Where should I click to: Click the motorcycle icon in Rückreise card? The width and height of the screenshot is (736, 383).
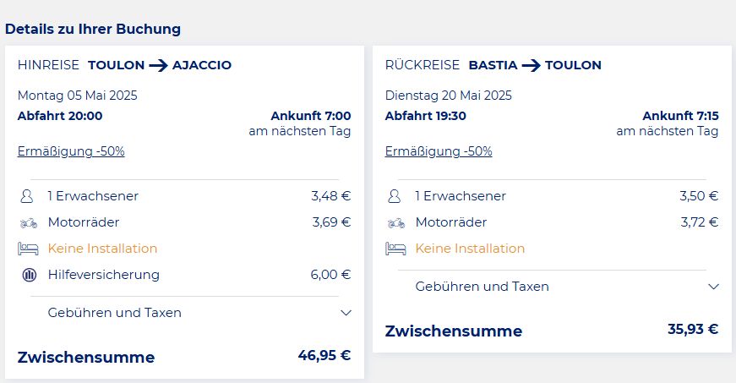pyautogui.click(x=395, y=223)
